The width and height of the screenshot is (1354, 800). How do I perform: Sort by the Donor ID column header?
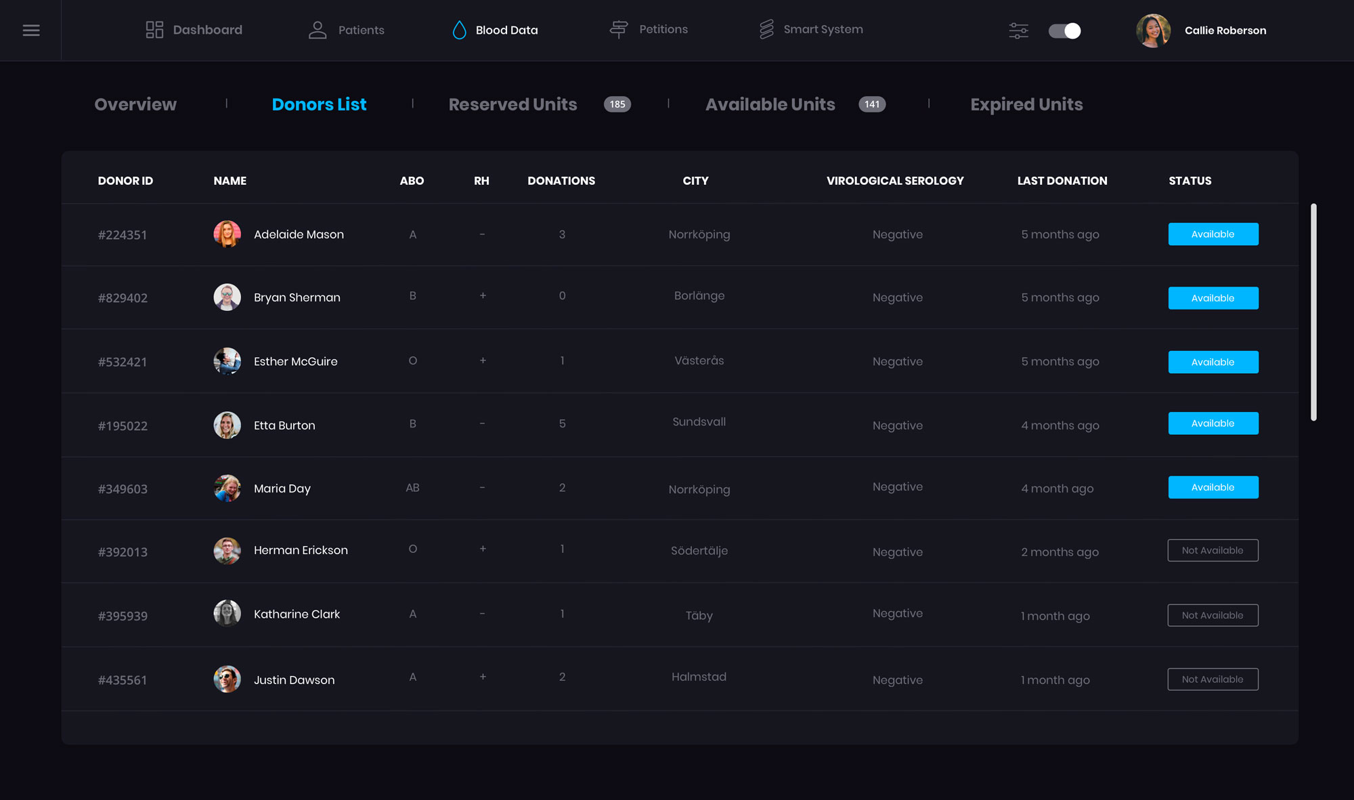(125, 181)
